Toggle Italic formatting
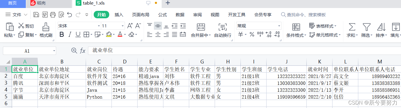Viewport: 401px width, 108px height. [70, 35]
